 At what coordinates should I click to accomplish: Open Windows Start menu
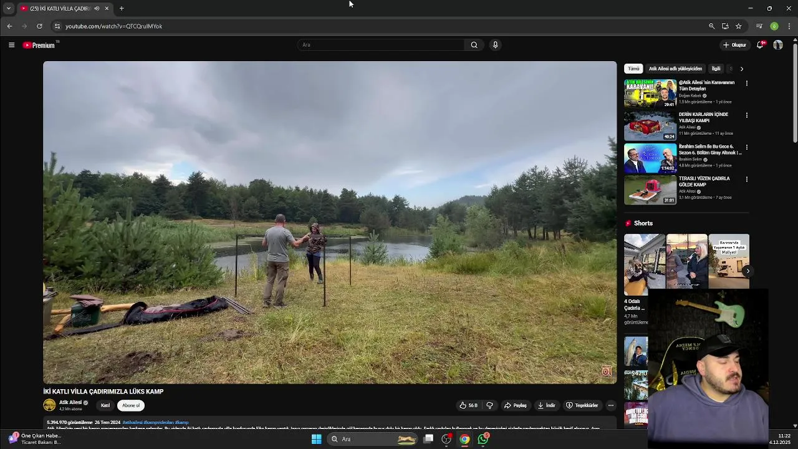pyautogui.click(x=317, y=439)
